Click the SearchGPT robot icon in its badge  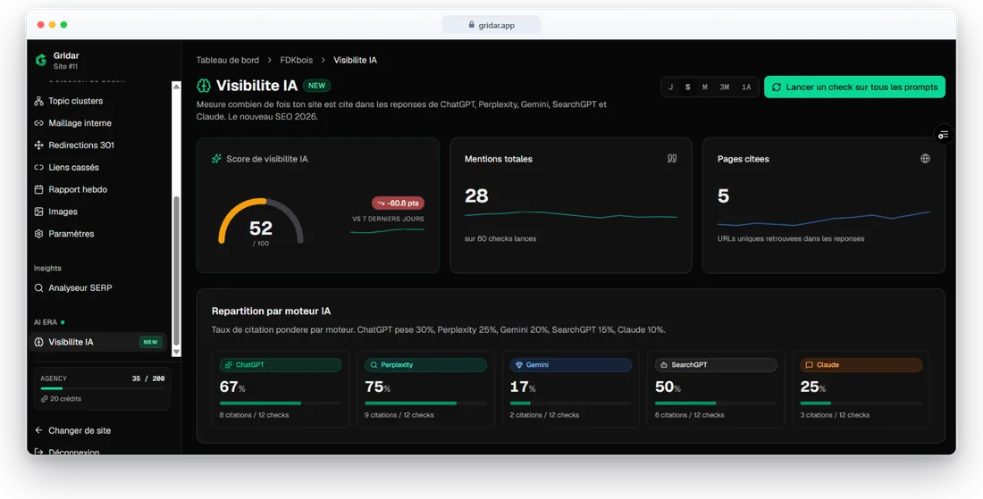(x=665, y=365)
